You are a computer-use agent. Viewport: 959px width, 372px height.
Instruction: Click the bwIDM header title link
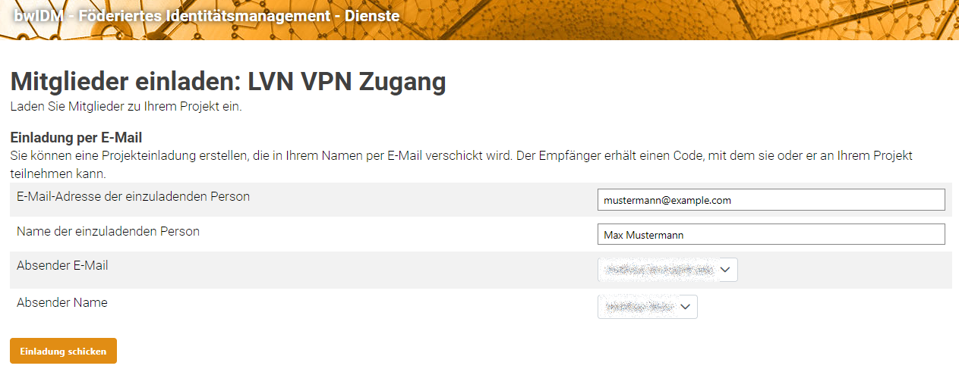(x=206, y=14)
